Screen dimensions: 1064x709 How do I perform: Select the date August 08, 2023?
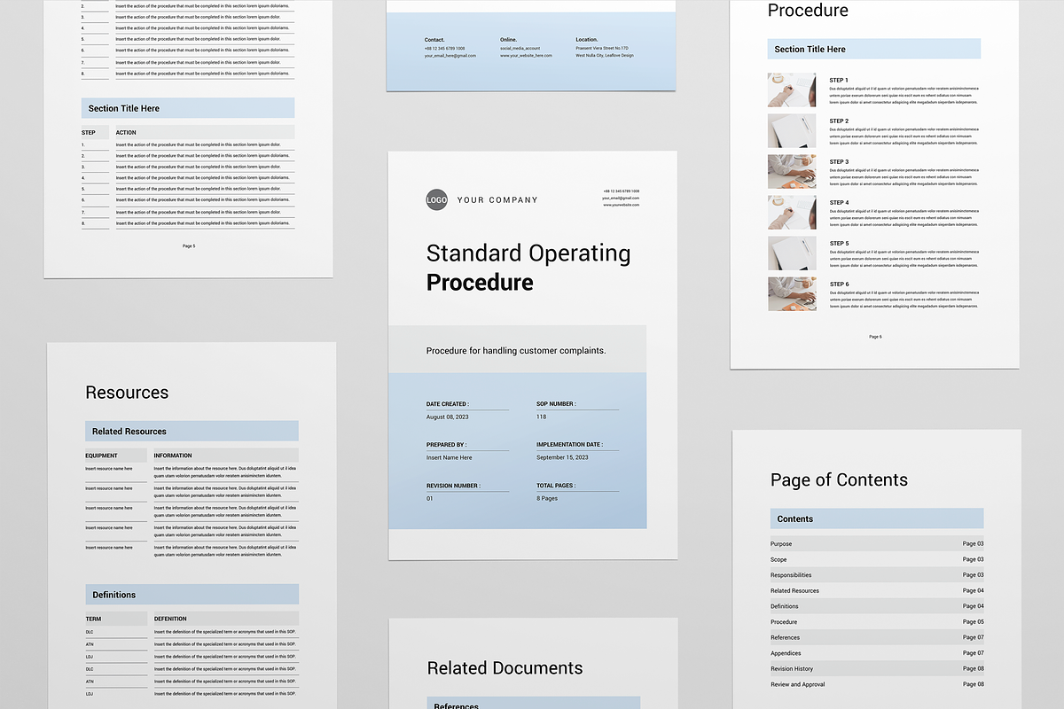(448, 417)
